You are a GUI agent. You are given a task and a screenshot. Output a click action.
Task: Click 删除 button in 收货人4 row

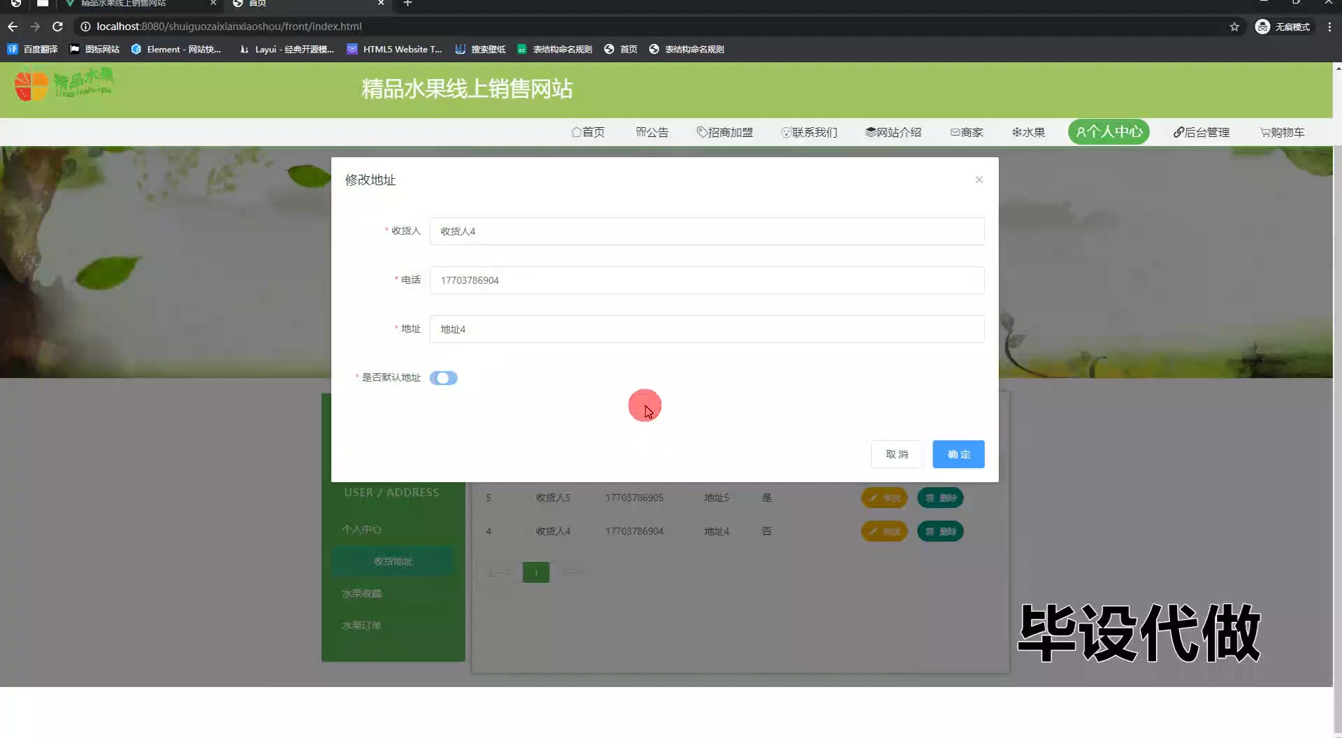coord(940,531)
